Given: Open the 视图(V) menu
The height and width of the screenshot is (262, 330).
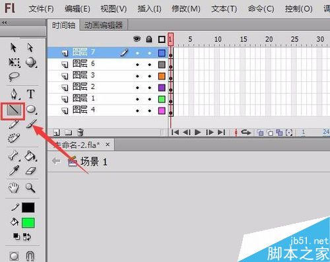Looking at the screenshot, I should coord(114,9).
